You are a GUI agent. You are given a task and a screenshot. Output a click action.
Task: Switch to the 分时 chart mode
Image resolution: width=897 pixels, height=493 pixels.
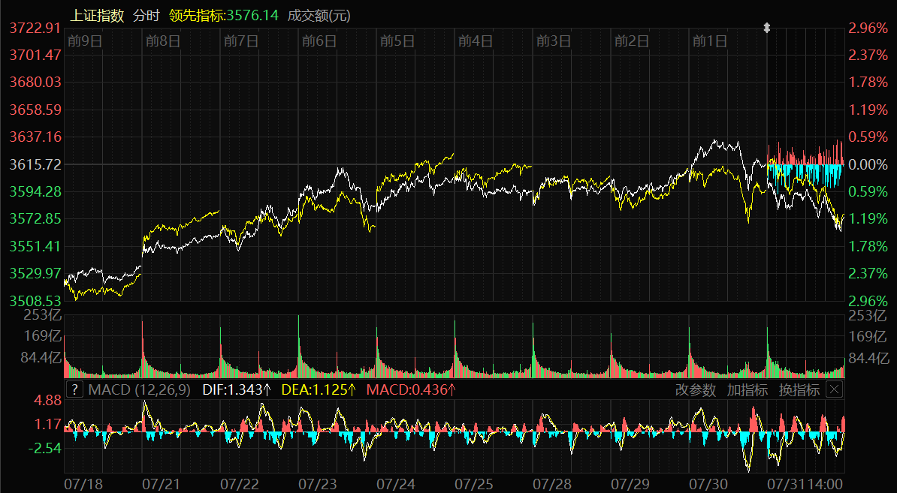pyautogui.click(x=146, y=15)
